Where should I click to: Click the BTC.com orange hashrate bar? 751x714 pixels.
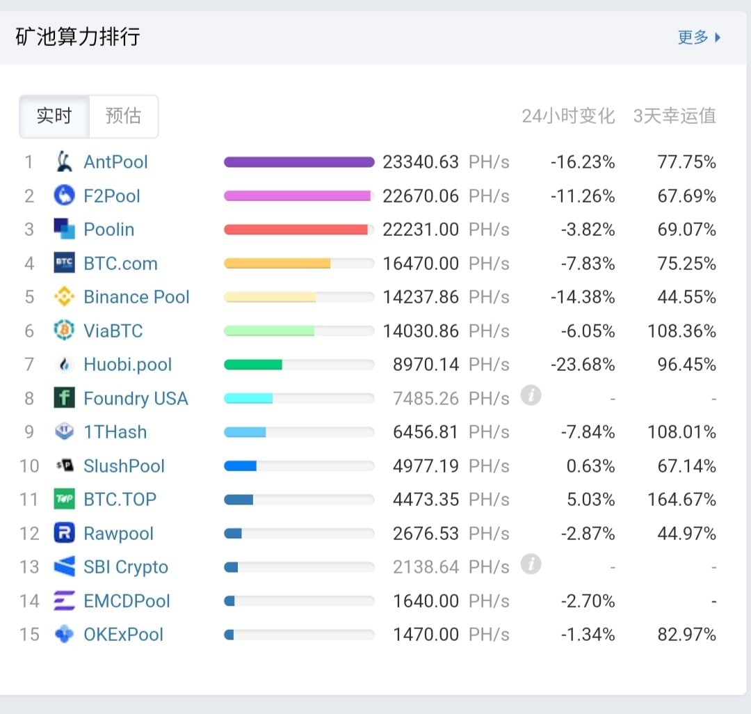[x=277, y=263]
